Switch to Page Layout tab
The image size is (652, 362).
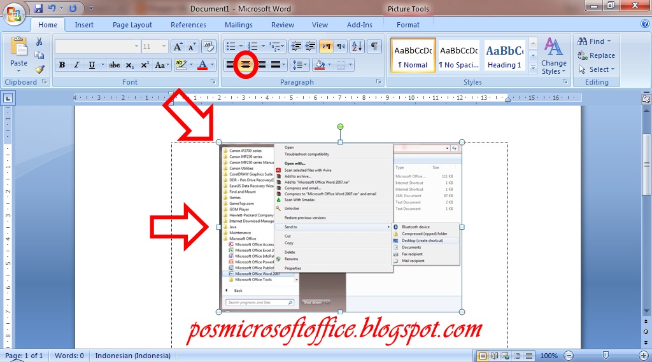pos(132,25)
